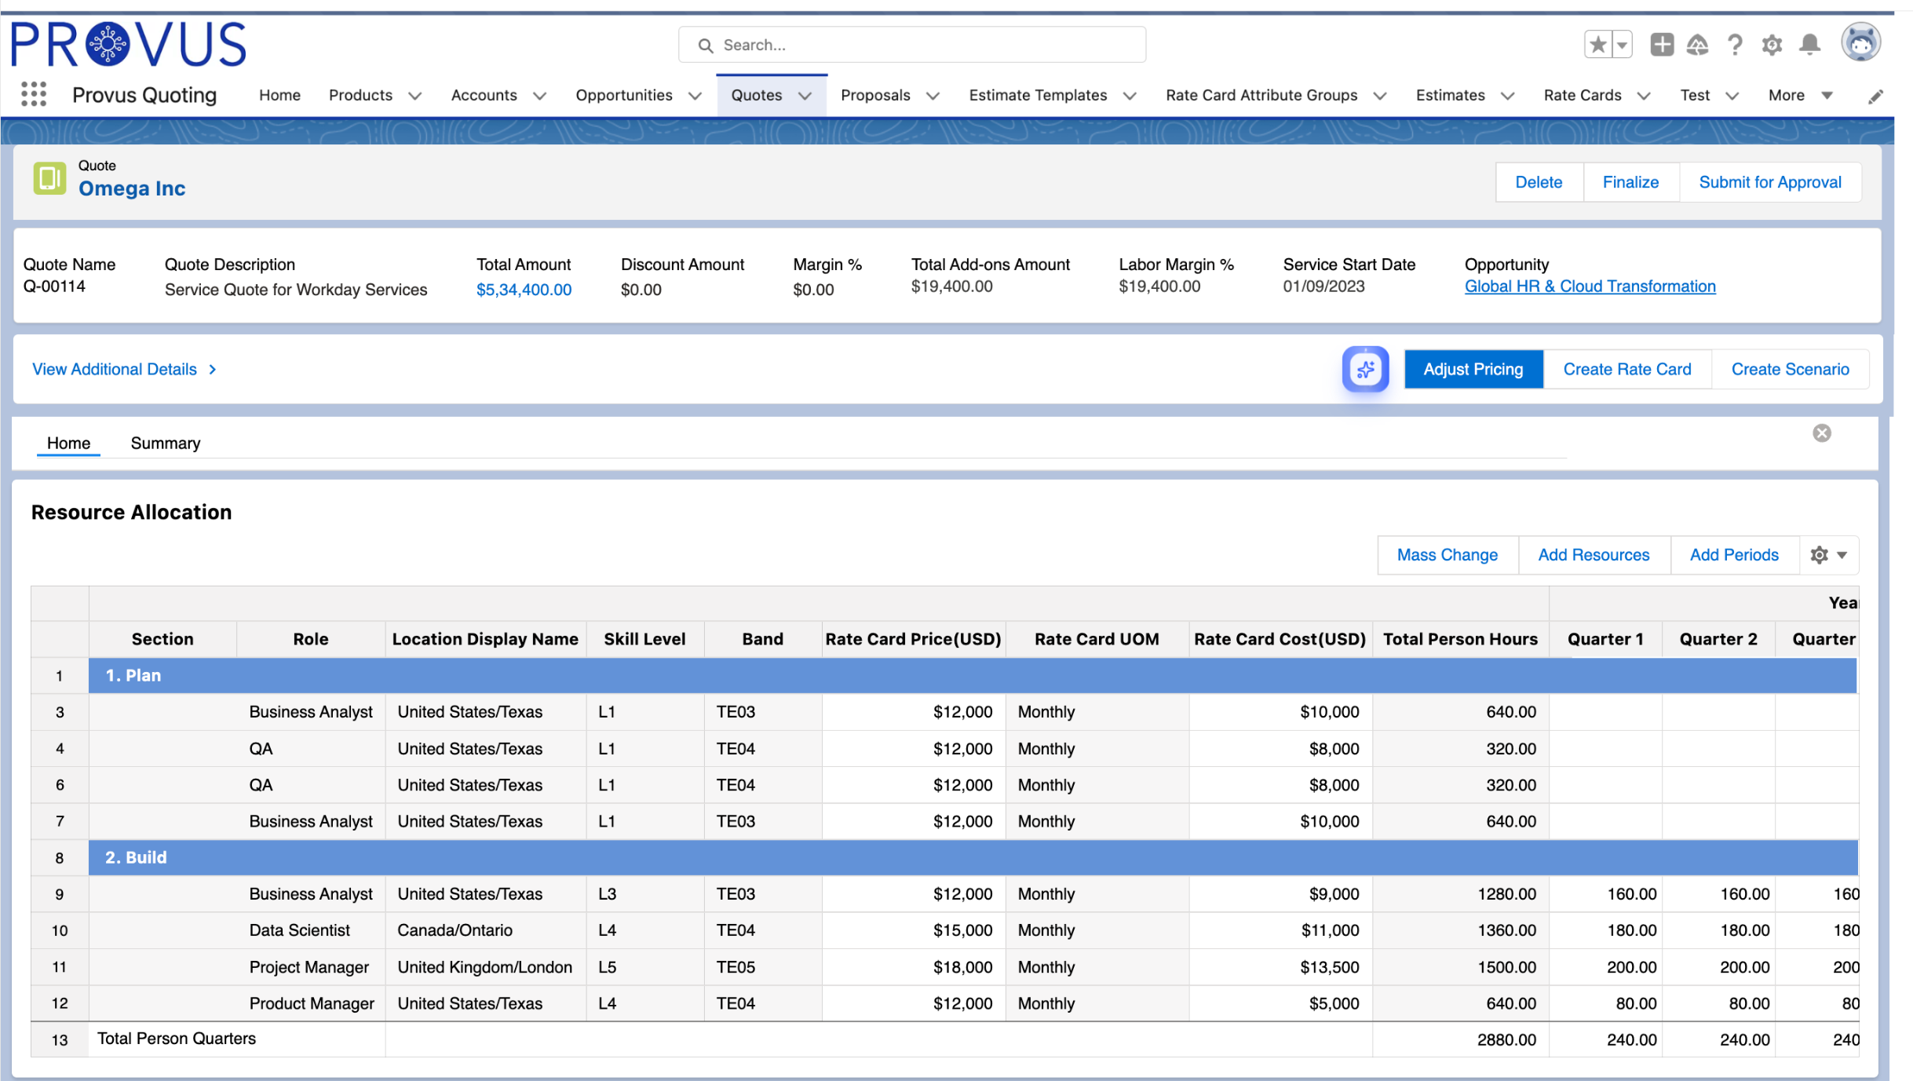Switch to the Summary tab
The width and height of the screenshot is (1913, 1081).
[x=165, y=443]
